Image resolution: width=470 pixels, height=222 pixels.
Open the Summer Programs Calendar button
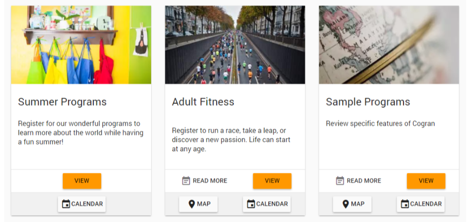pyautogui.click(x=82, y=204)
